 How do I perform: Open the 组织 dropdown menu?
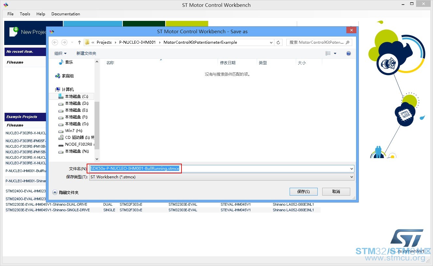60,53
